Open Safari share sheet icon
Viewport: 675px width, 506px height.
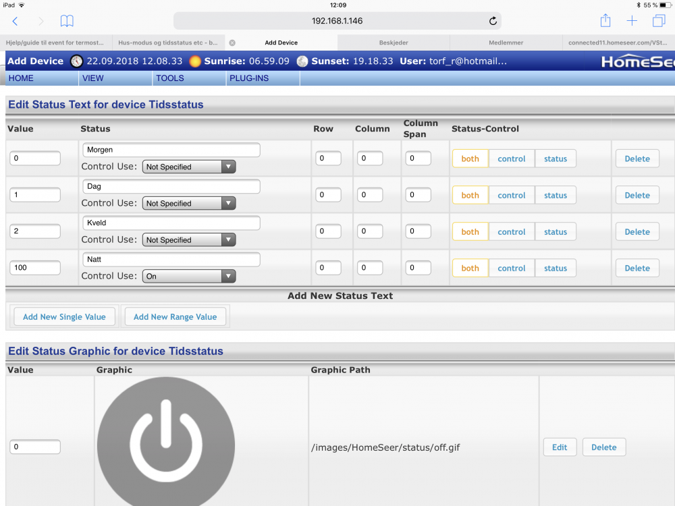[x=605, y=21]
